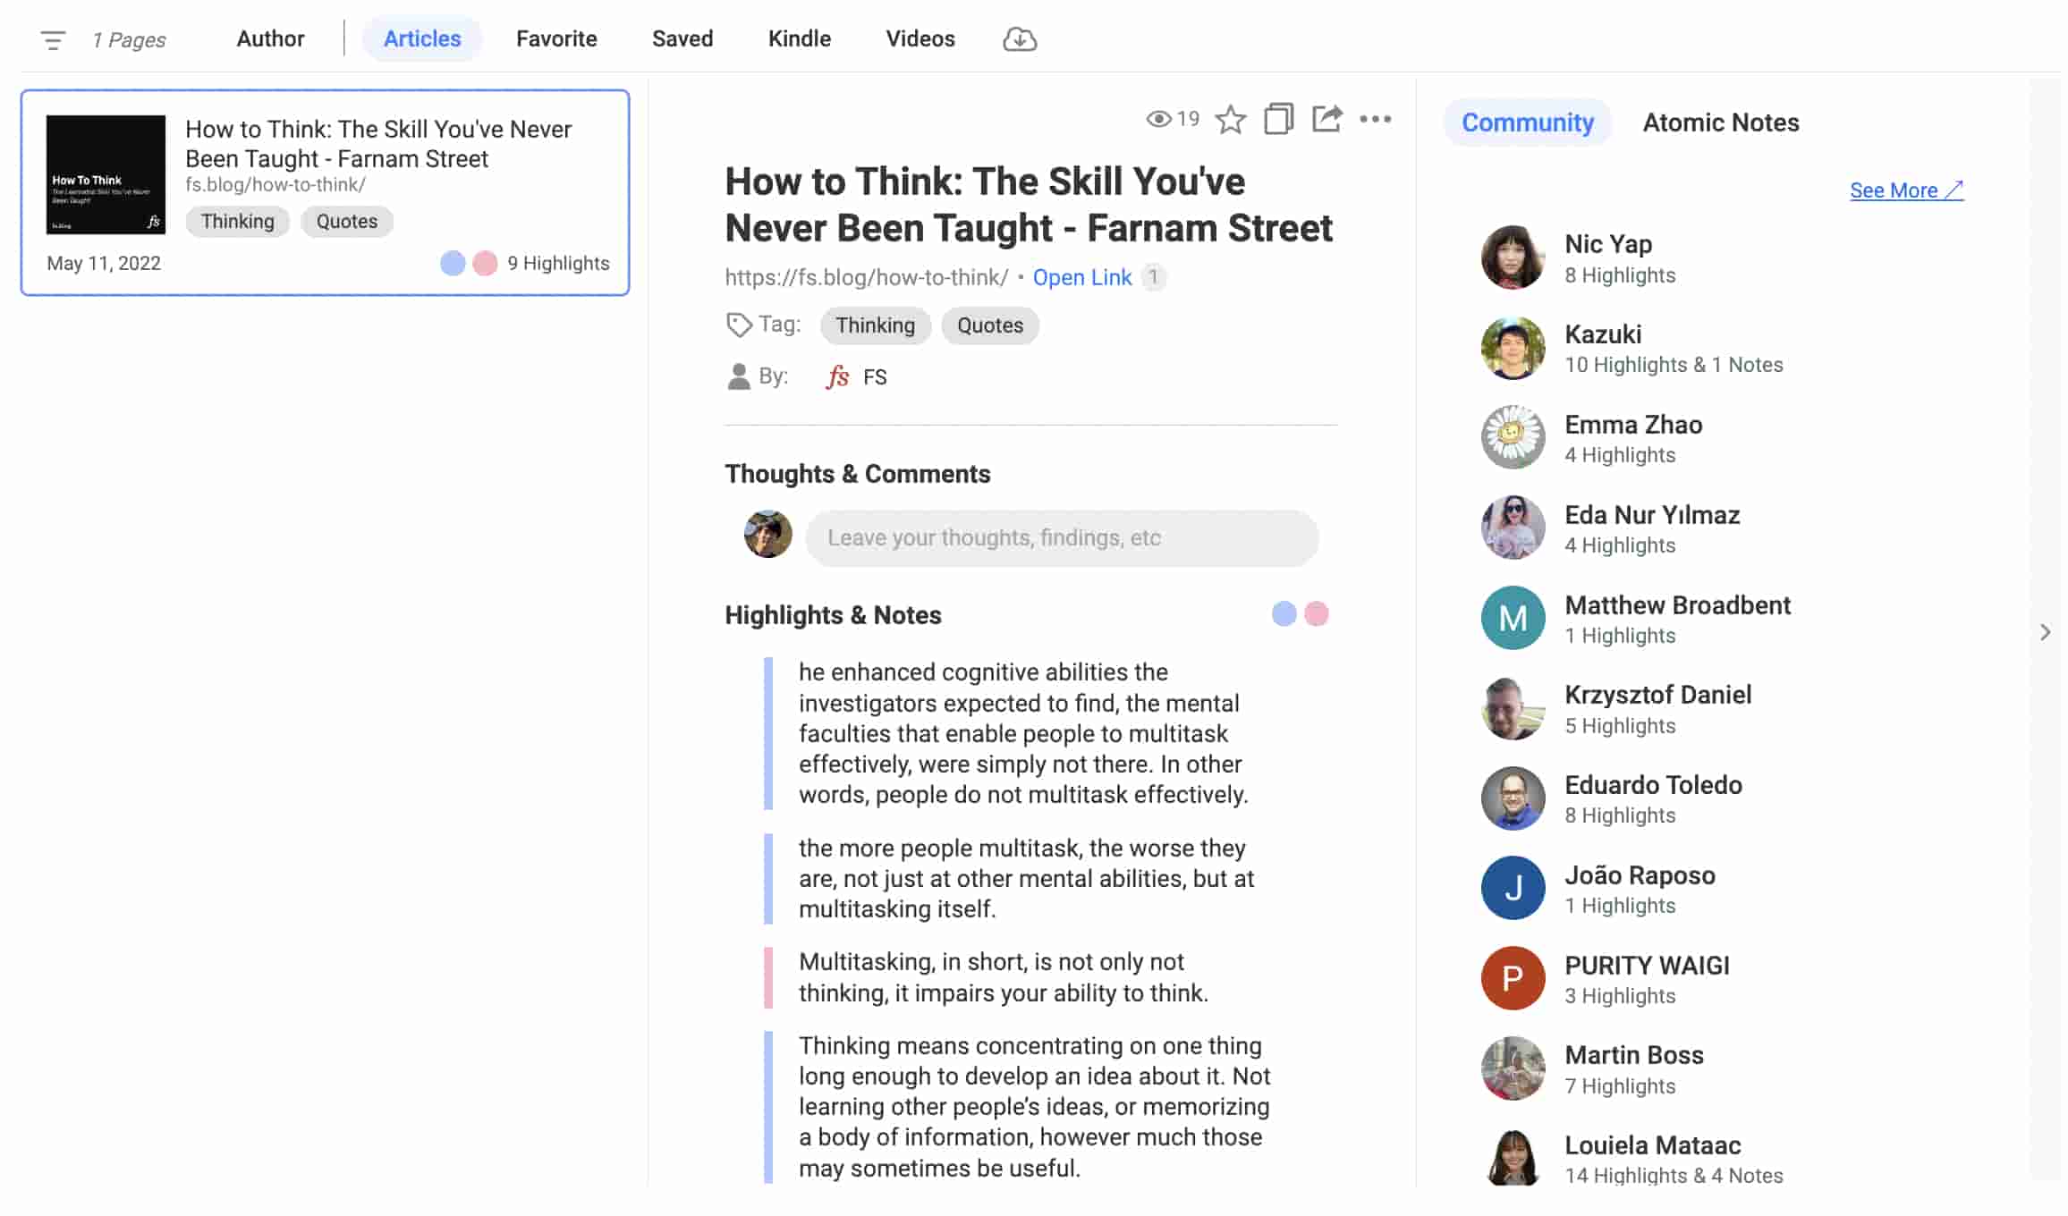
Task: Click Eduardo Toledo's 8 Highlights text
Action: [x=1620, y=815]
